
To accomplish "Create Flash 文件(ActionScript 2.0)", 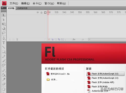I will click(103, 78).
